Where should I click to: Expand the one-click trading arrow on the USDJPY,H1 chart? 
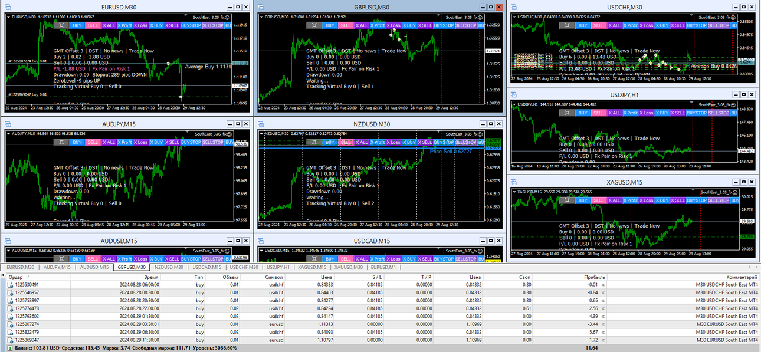pos(513,104)
